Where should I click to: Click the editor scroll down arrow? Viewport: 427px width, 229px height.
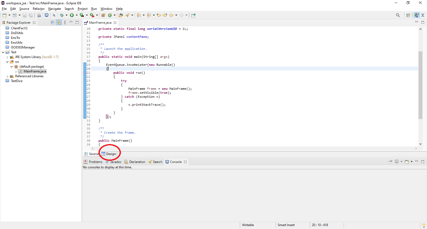point(420,144)
